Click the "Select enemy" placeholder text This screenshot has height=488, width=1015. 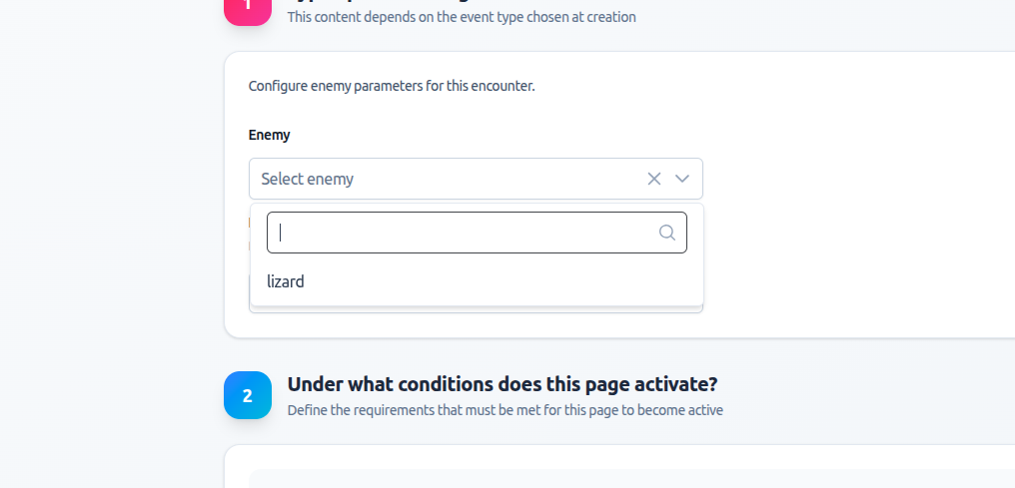308,180
